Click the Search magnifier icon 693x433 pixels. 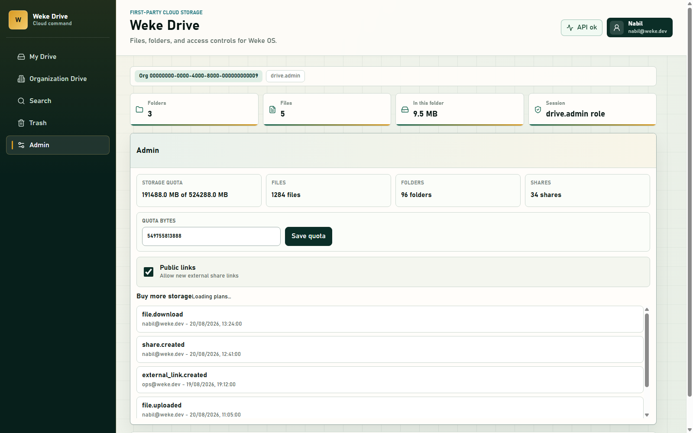tap(21, 101)
